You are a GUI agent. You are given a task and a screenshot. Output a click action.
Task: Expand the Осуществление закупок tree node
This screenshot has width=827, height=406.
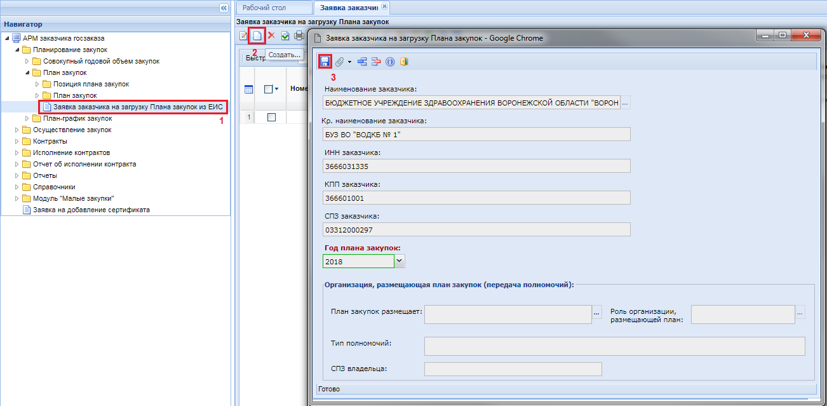[17, 130]
